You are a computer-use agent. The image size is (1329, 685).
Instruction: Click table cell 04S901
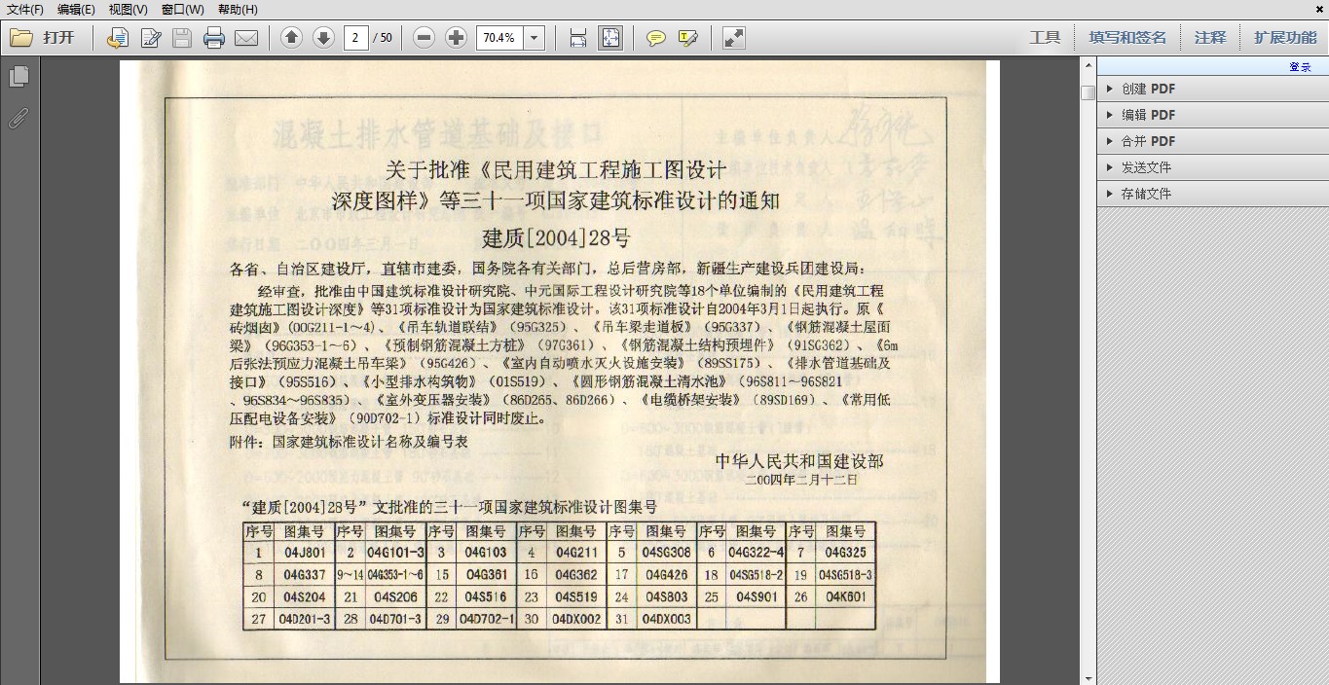[756, 597]
